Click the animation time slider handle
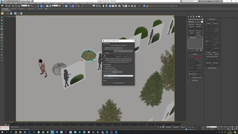Image resolution: width=238 pixels, height=134 pixels. pyautogui.click(x=11, y=122)
